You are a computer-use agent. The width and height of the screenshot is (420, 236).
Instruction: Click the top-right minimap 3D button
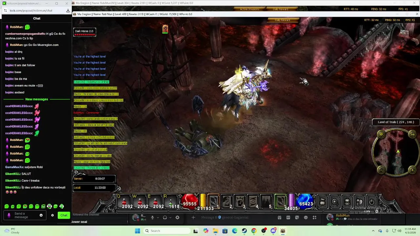pos(412,134)
